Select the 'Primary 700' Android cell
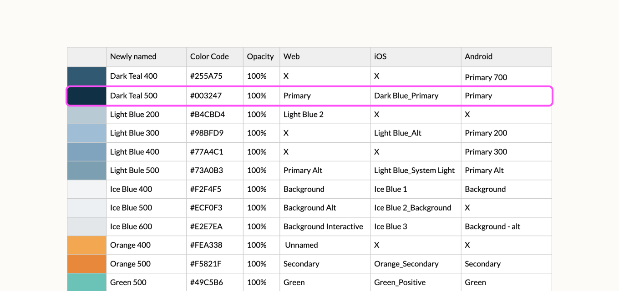This screenshot has height=291, width=619. coord(486,77)
